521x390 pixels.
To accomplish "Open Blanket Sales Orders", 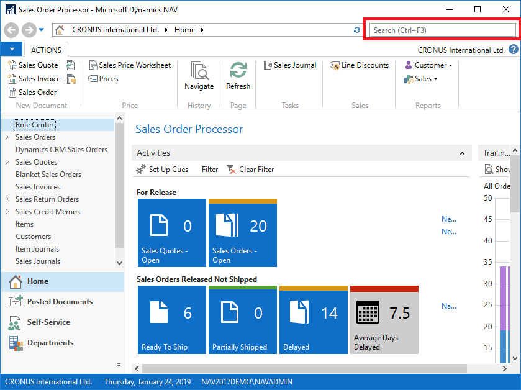I will (x=48, y=175).
